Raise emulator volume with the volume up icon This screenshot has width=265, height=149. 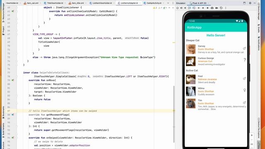(x=181, y=8)
